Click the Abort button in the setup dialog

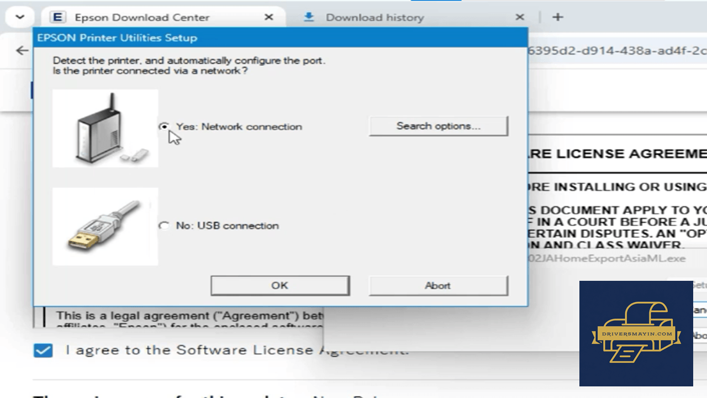438,285
